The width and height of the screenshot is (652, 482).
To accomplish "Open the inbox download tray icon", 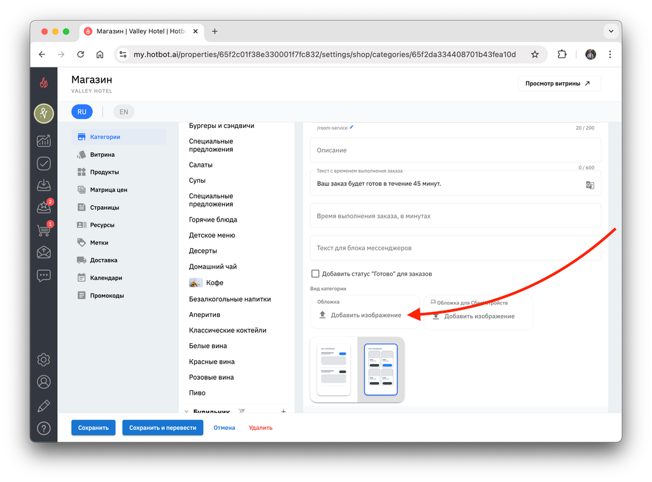I will (x=44, y=185).
